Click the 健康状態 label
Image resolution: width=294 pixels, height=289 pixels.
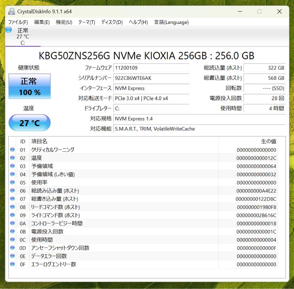tap(29, 68)
